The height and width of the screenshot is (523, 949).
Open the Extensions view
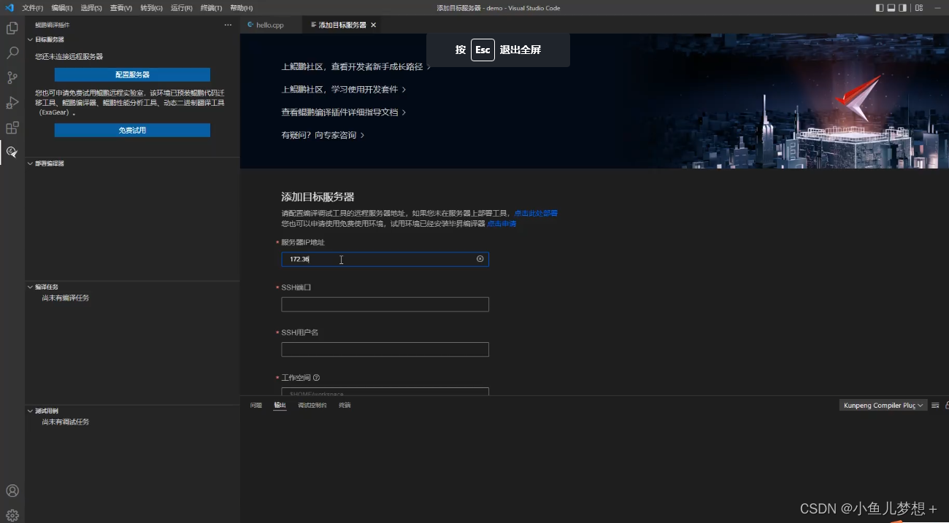(12, 128)
